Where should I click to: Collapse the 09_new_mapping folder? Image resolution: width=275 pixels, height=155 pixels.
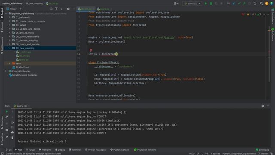[9, 48]
